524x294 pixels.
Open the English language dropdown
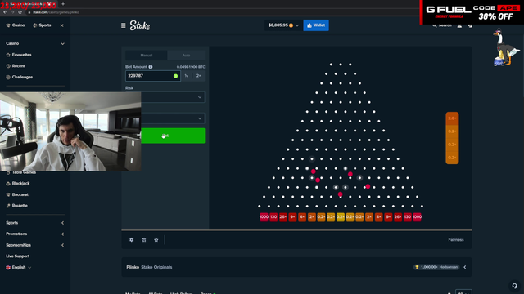tap(19, 267)
